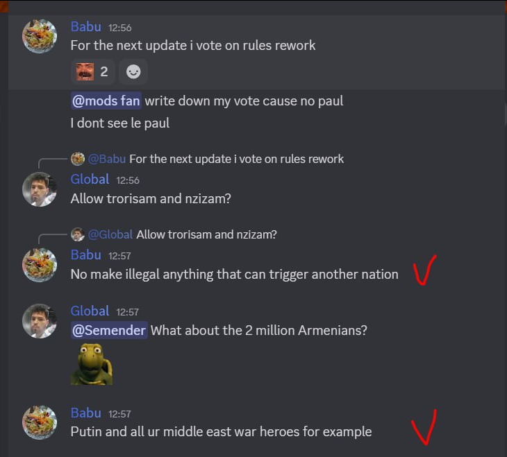
Task: Click the Babu username on last message
Action: coord(85,413)
